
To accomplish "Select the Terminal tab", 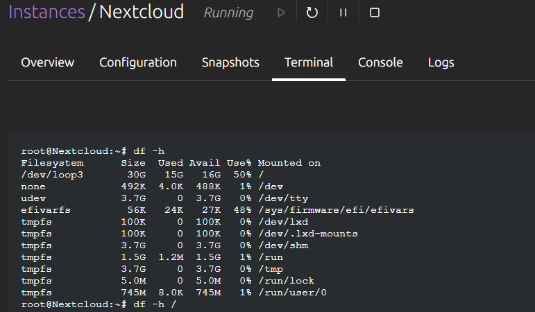I will click(x=309, y=62).
